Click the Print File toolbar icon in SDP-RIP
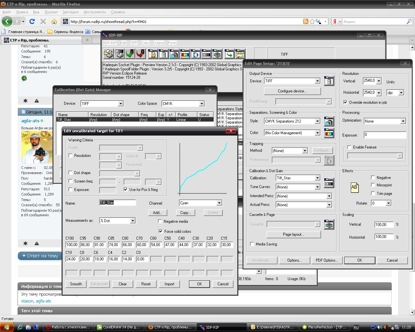Screen dimensions: 415x332 point(109,53)
